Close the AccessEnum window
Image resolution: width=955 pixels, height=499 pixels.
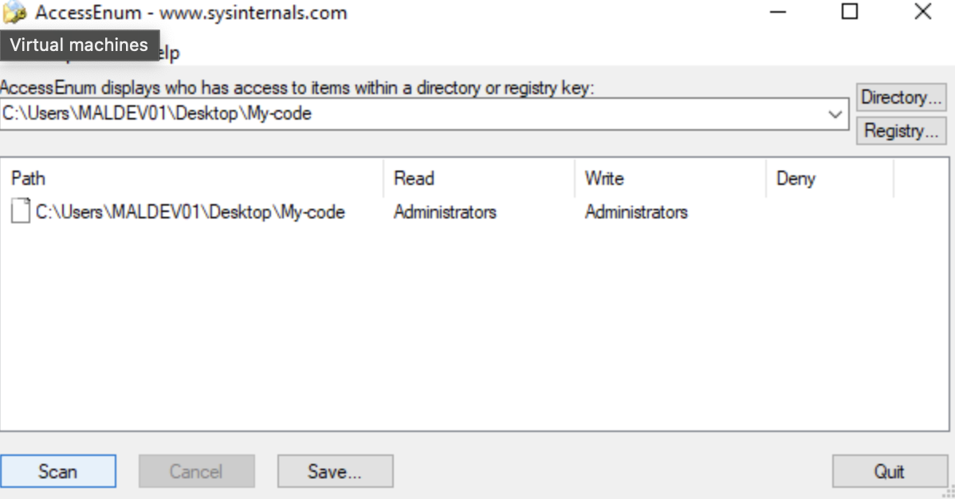922,12
